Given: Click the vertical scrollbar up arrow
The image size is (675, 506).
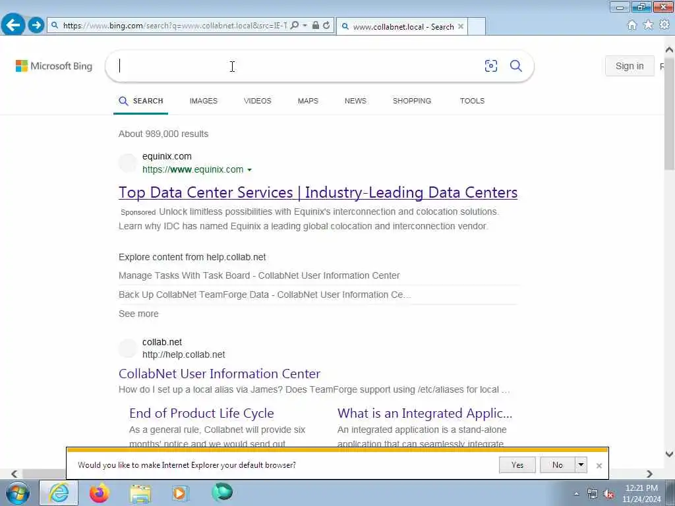Looking at the screenshot, I should pyautogui.click(x=669, y=50).
